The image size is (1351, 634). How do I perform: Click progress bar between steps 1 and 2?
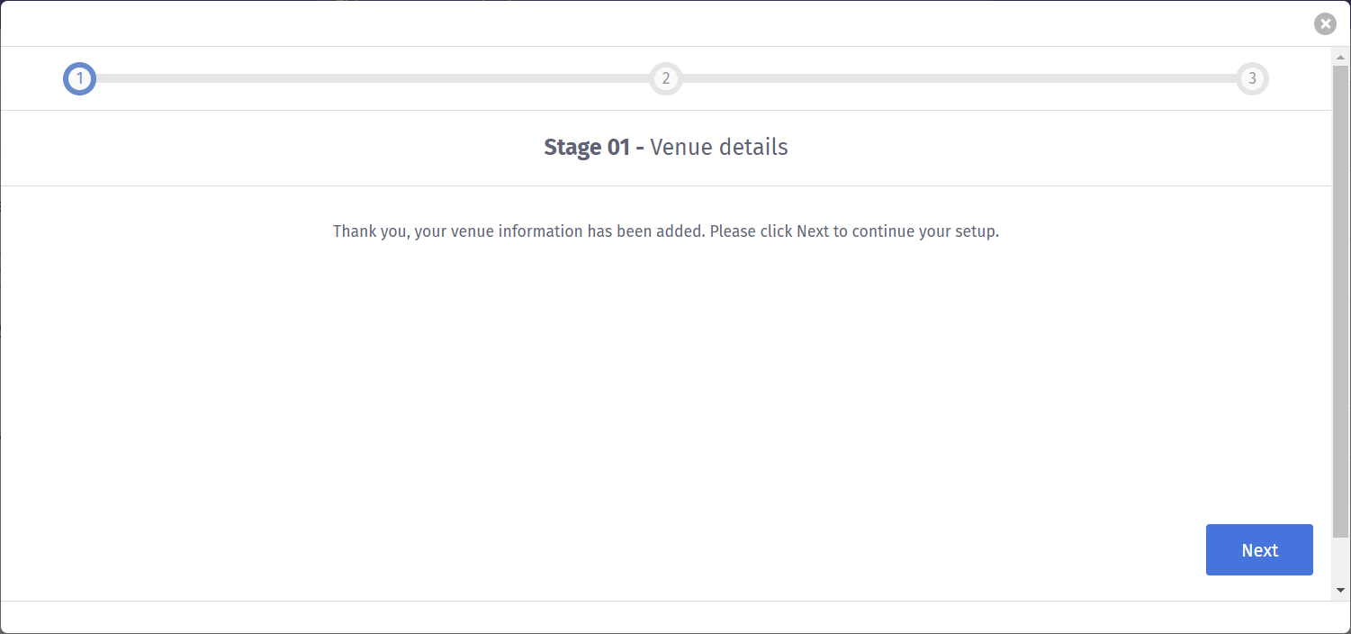[373, 79]
